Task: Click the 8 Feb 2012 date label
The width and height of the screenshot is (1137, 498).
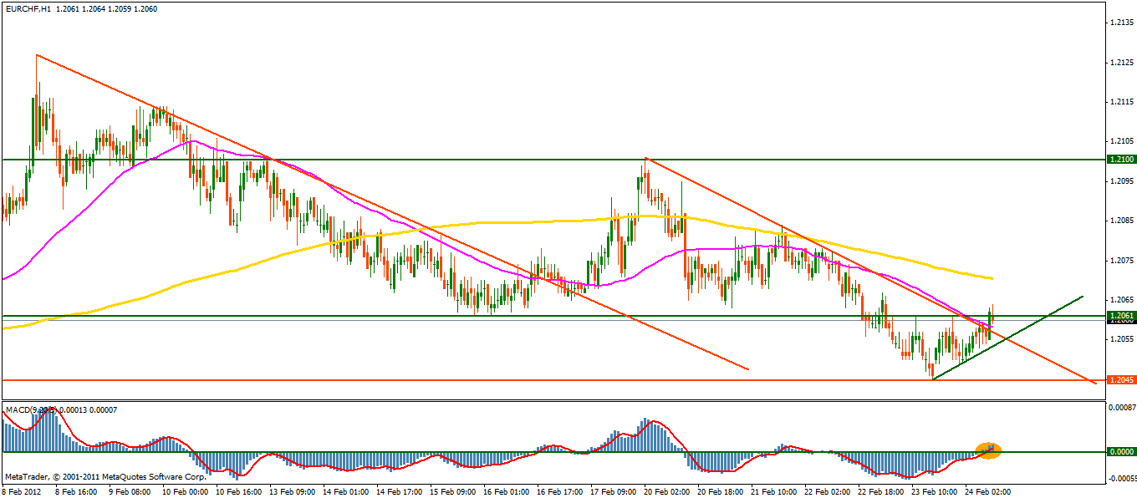Action: (23, 492)
